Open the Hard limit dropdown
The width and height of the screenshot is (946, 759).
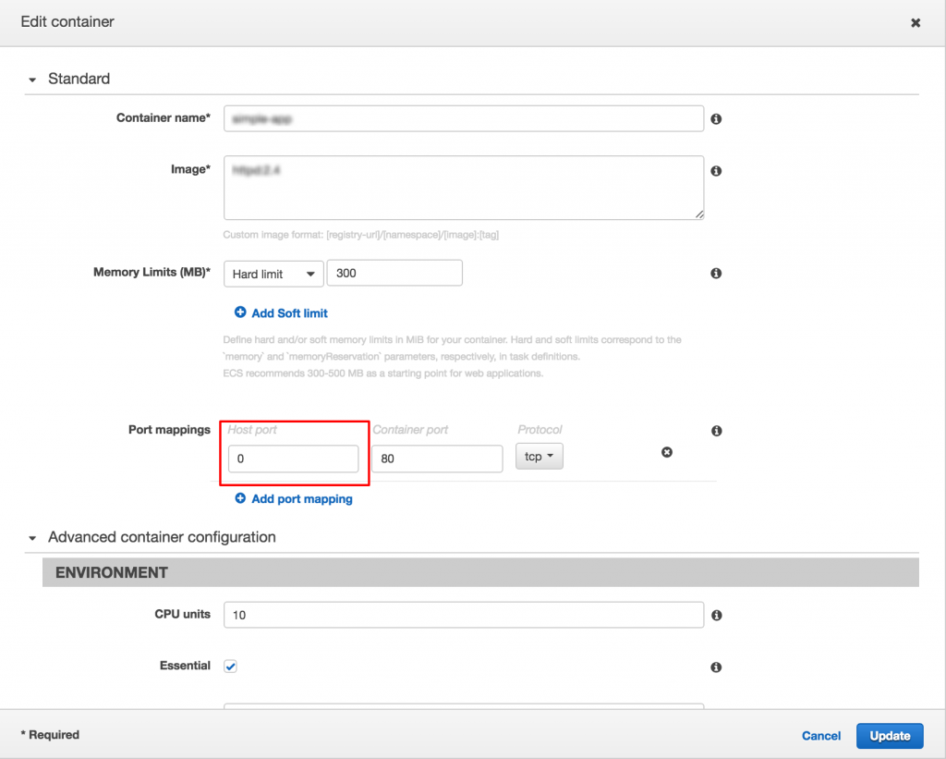[x=273, y=273]
